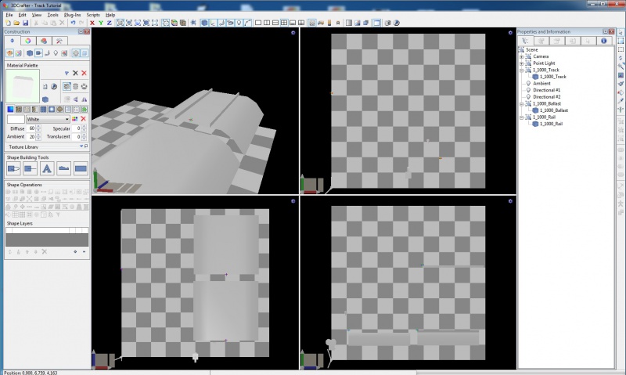Screen dimensions: 626x375
Task: Click the blue cube icon in the main toolbar
Action: (204, 23)
